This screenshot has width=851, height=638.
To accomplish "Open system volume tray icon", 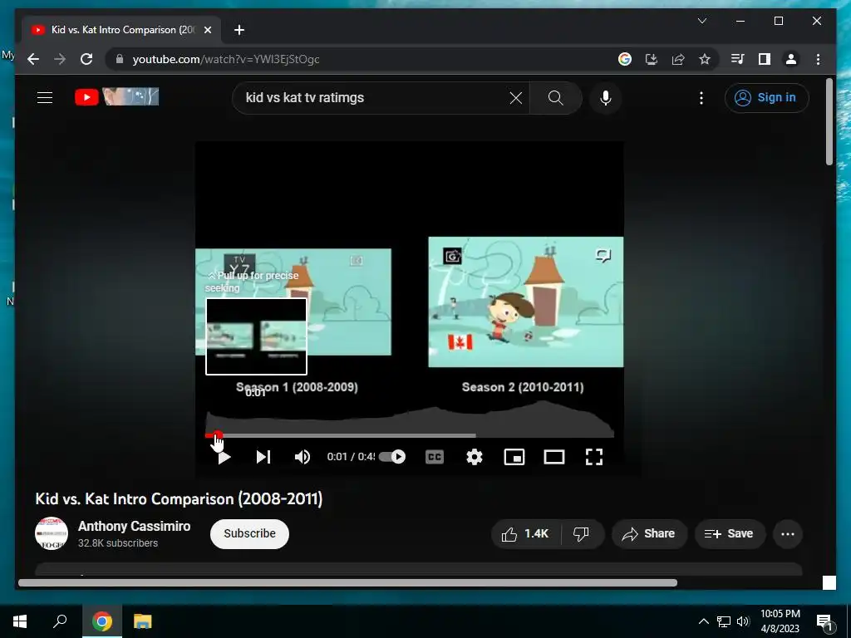I will point(743,621).
